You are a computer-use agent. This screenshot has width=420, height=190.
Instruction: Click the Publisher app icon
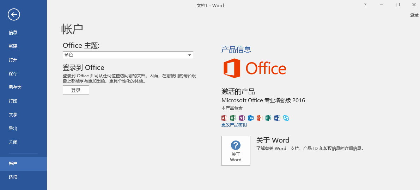[x=268, y=118]
